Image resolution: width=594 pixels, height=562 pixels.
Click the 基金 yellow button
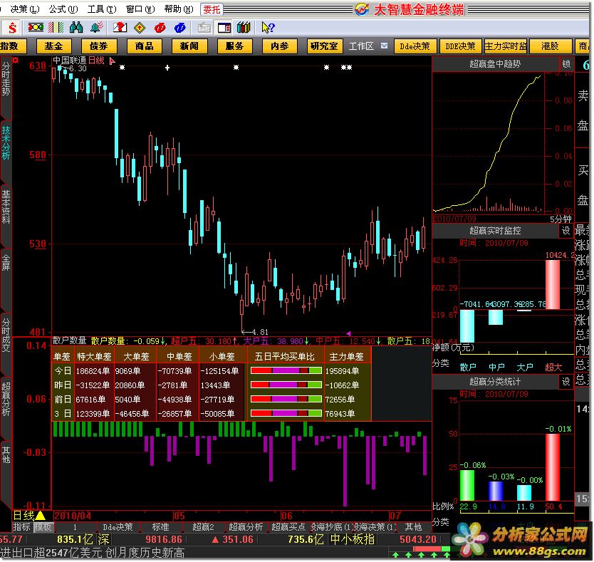54,46
